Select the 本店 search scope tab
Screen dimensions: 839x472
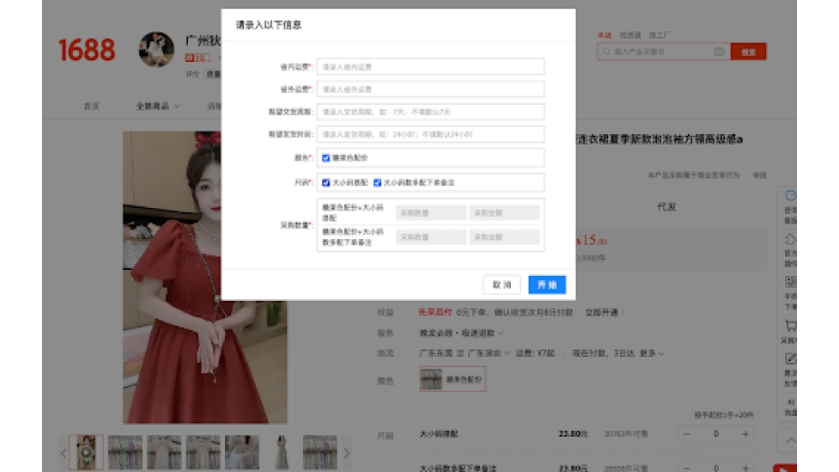pyautogui.click(x=604, y=35)
